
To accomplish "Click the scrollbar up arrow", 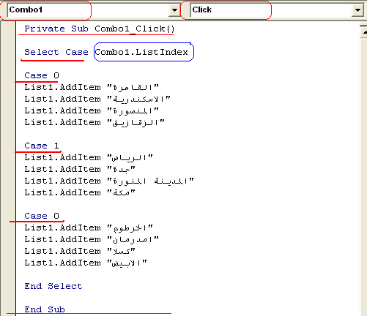I will pos(364,31).
